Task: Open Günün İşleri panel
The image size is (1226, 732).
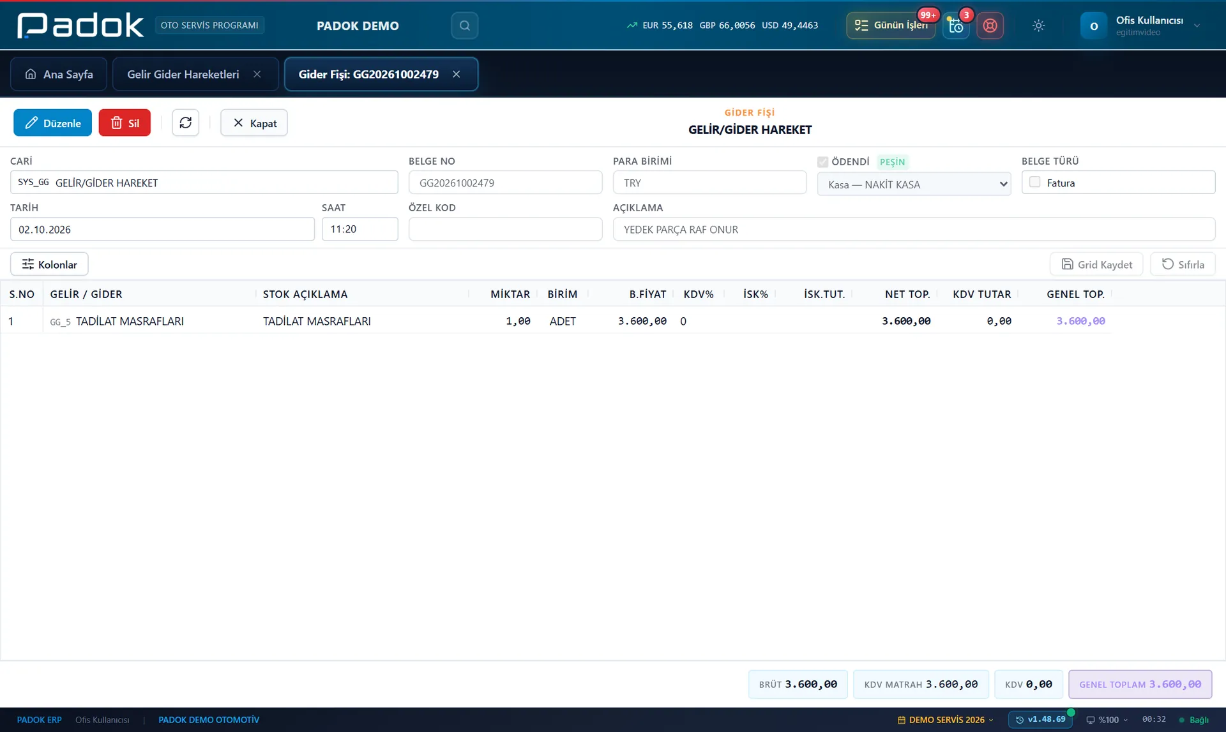Action: (x=891, y=26)
